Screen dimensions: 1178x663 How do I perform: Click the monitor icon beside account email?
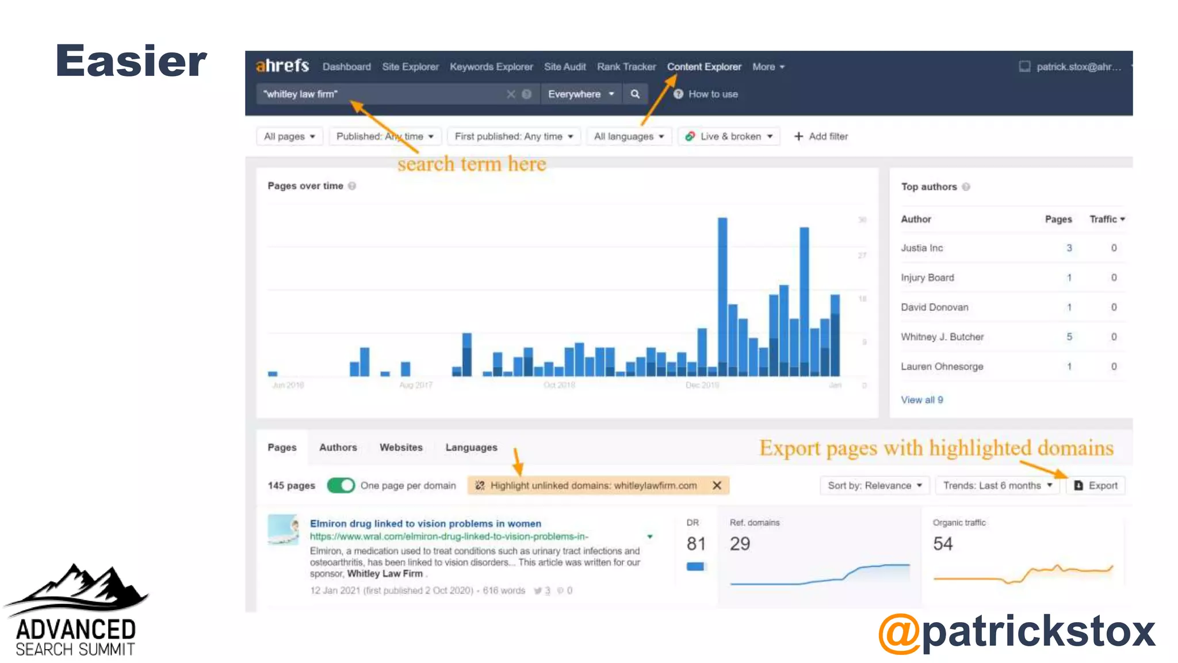pos(1024,66)
